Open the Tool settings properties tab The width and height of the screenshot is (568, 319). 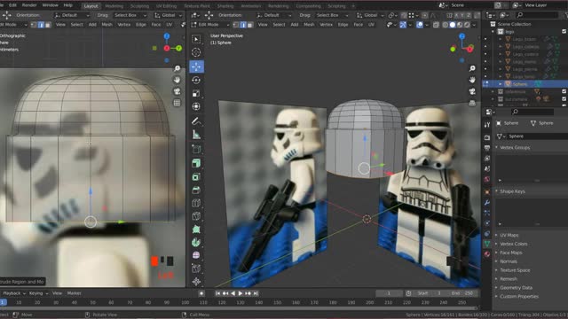pos(487,125)
